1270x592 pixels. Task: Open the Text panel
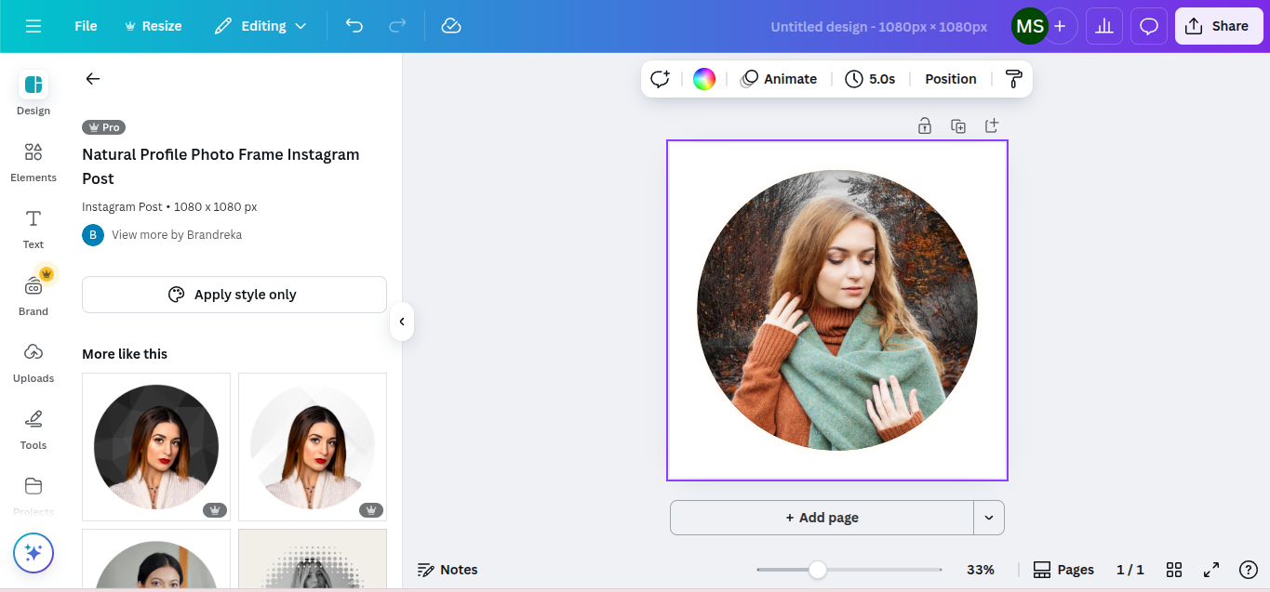[x=33, y=228]
